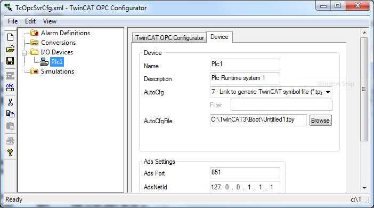Open the Edit menu

(x=30, y=21)
